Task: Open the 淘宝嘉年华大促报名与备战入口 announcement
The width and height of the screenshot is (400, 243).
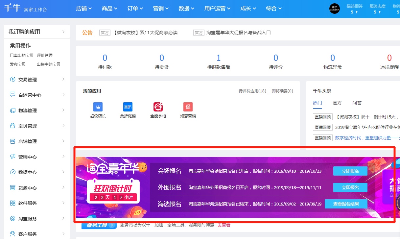Action: [x=239, y=33]
